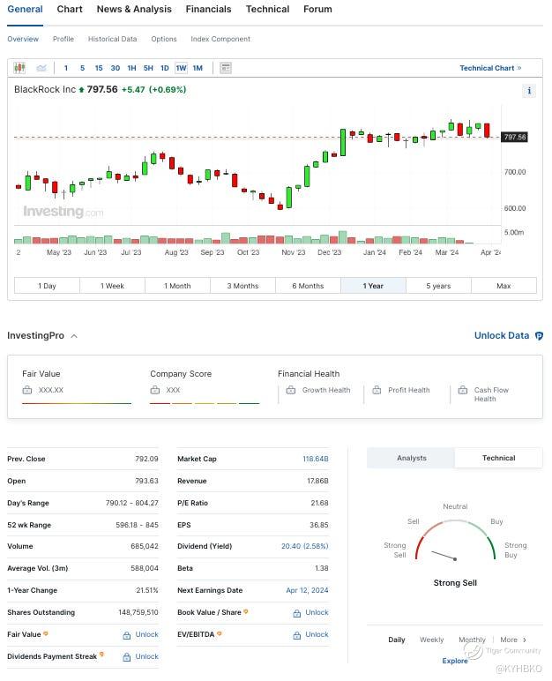The width and height of the screenshot is (552, 681).
Task: Select the Weekly technical timeframe
Action: point(432,640)
